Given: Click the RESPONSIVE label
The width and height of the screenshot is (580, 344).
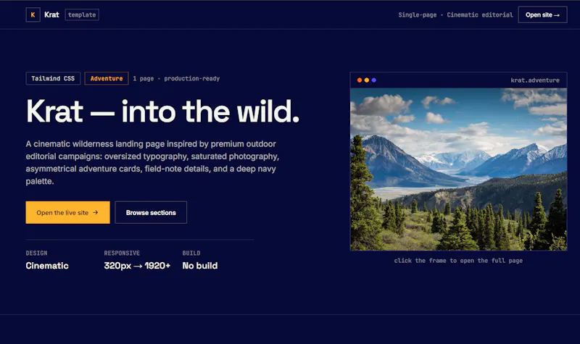Looking at the screenshot, I should point(122,253).
